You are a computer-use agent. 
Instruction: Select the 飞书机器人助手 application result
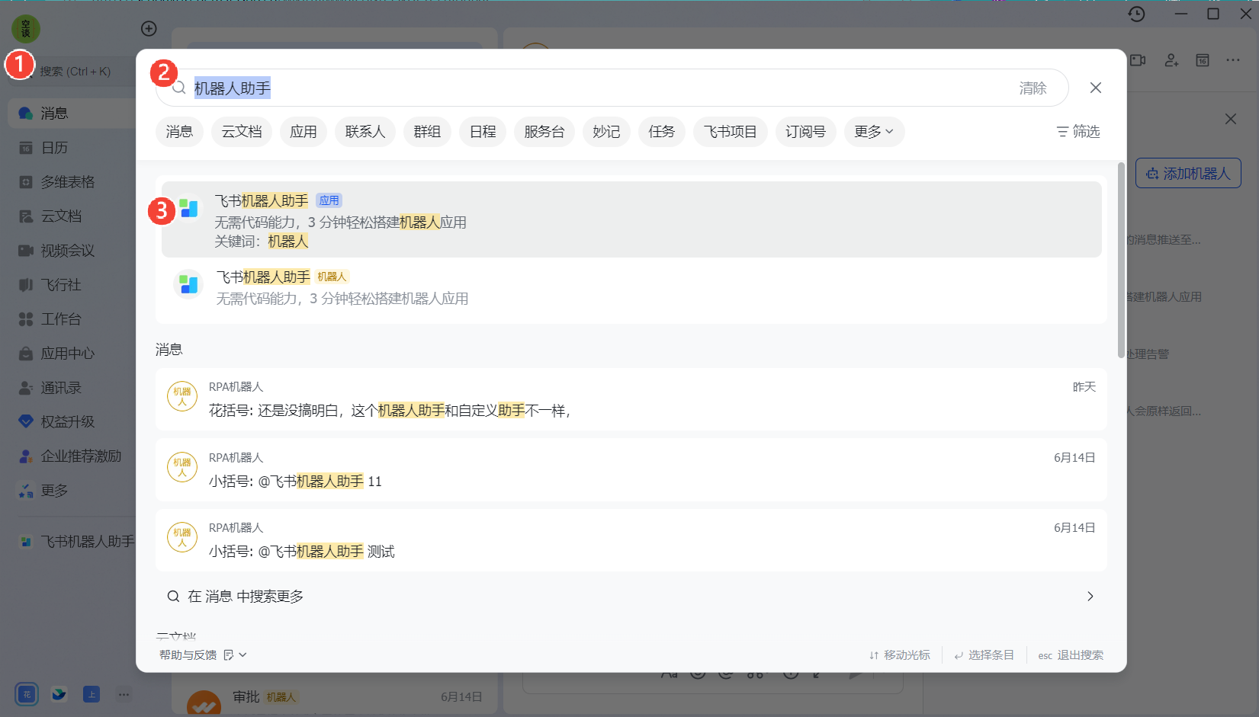(631, 219)
